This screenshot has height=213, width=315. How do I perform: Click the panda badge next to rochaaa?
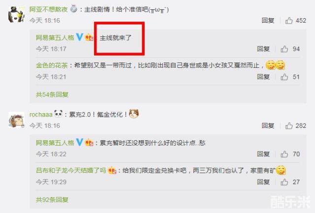[x=59, y=114]
